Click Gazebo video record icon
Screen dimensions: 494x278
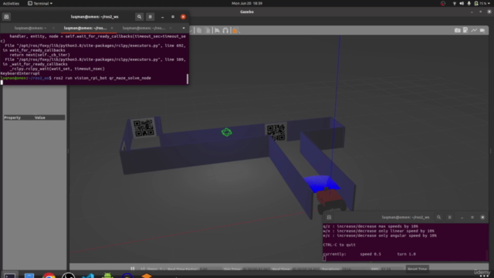482,30
